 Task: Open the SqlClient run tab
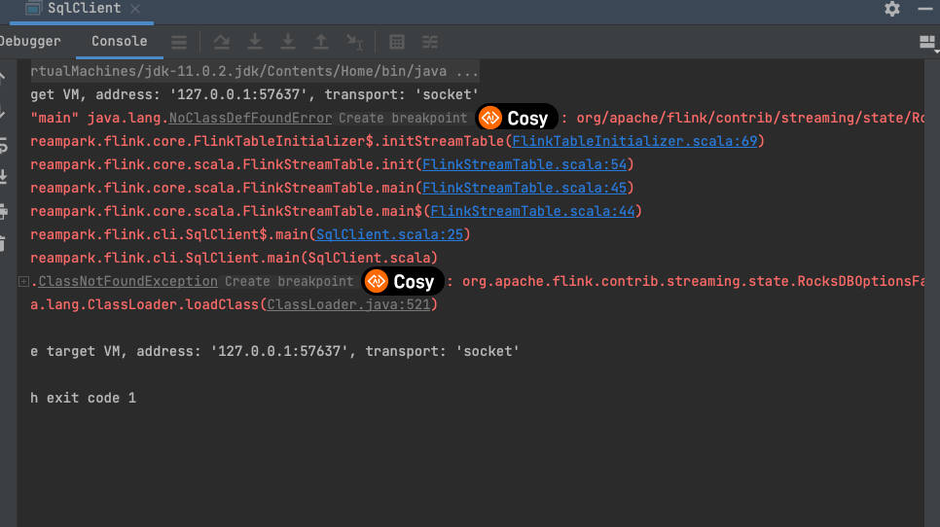84,9
